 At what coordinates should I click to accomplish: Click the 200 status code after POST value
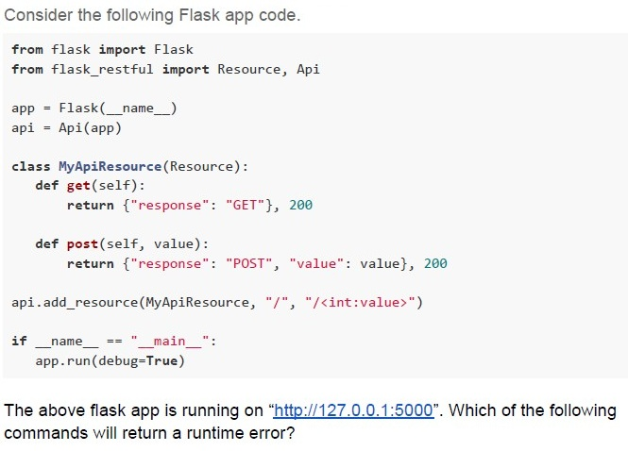(435, 264)
